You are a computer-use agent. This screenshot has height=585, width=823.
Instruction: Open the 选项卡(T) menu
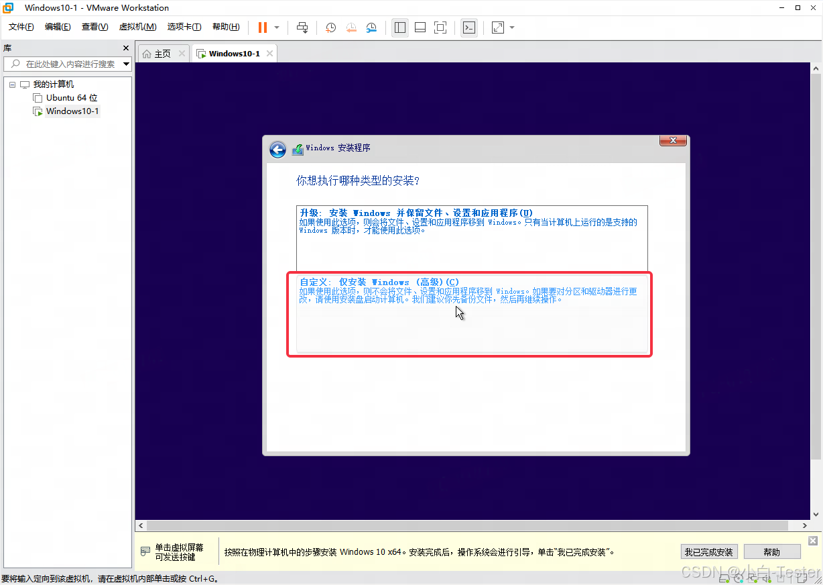pyautogui.click(x=184, y=27)
